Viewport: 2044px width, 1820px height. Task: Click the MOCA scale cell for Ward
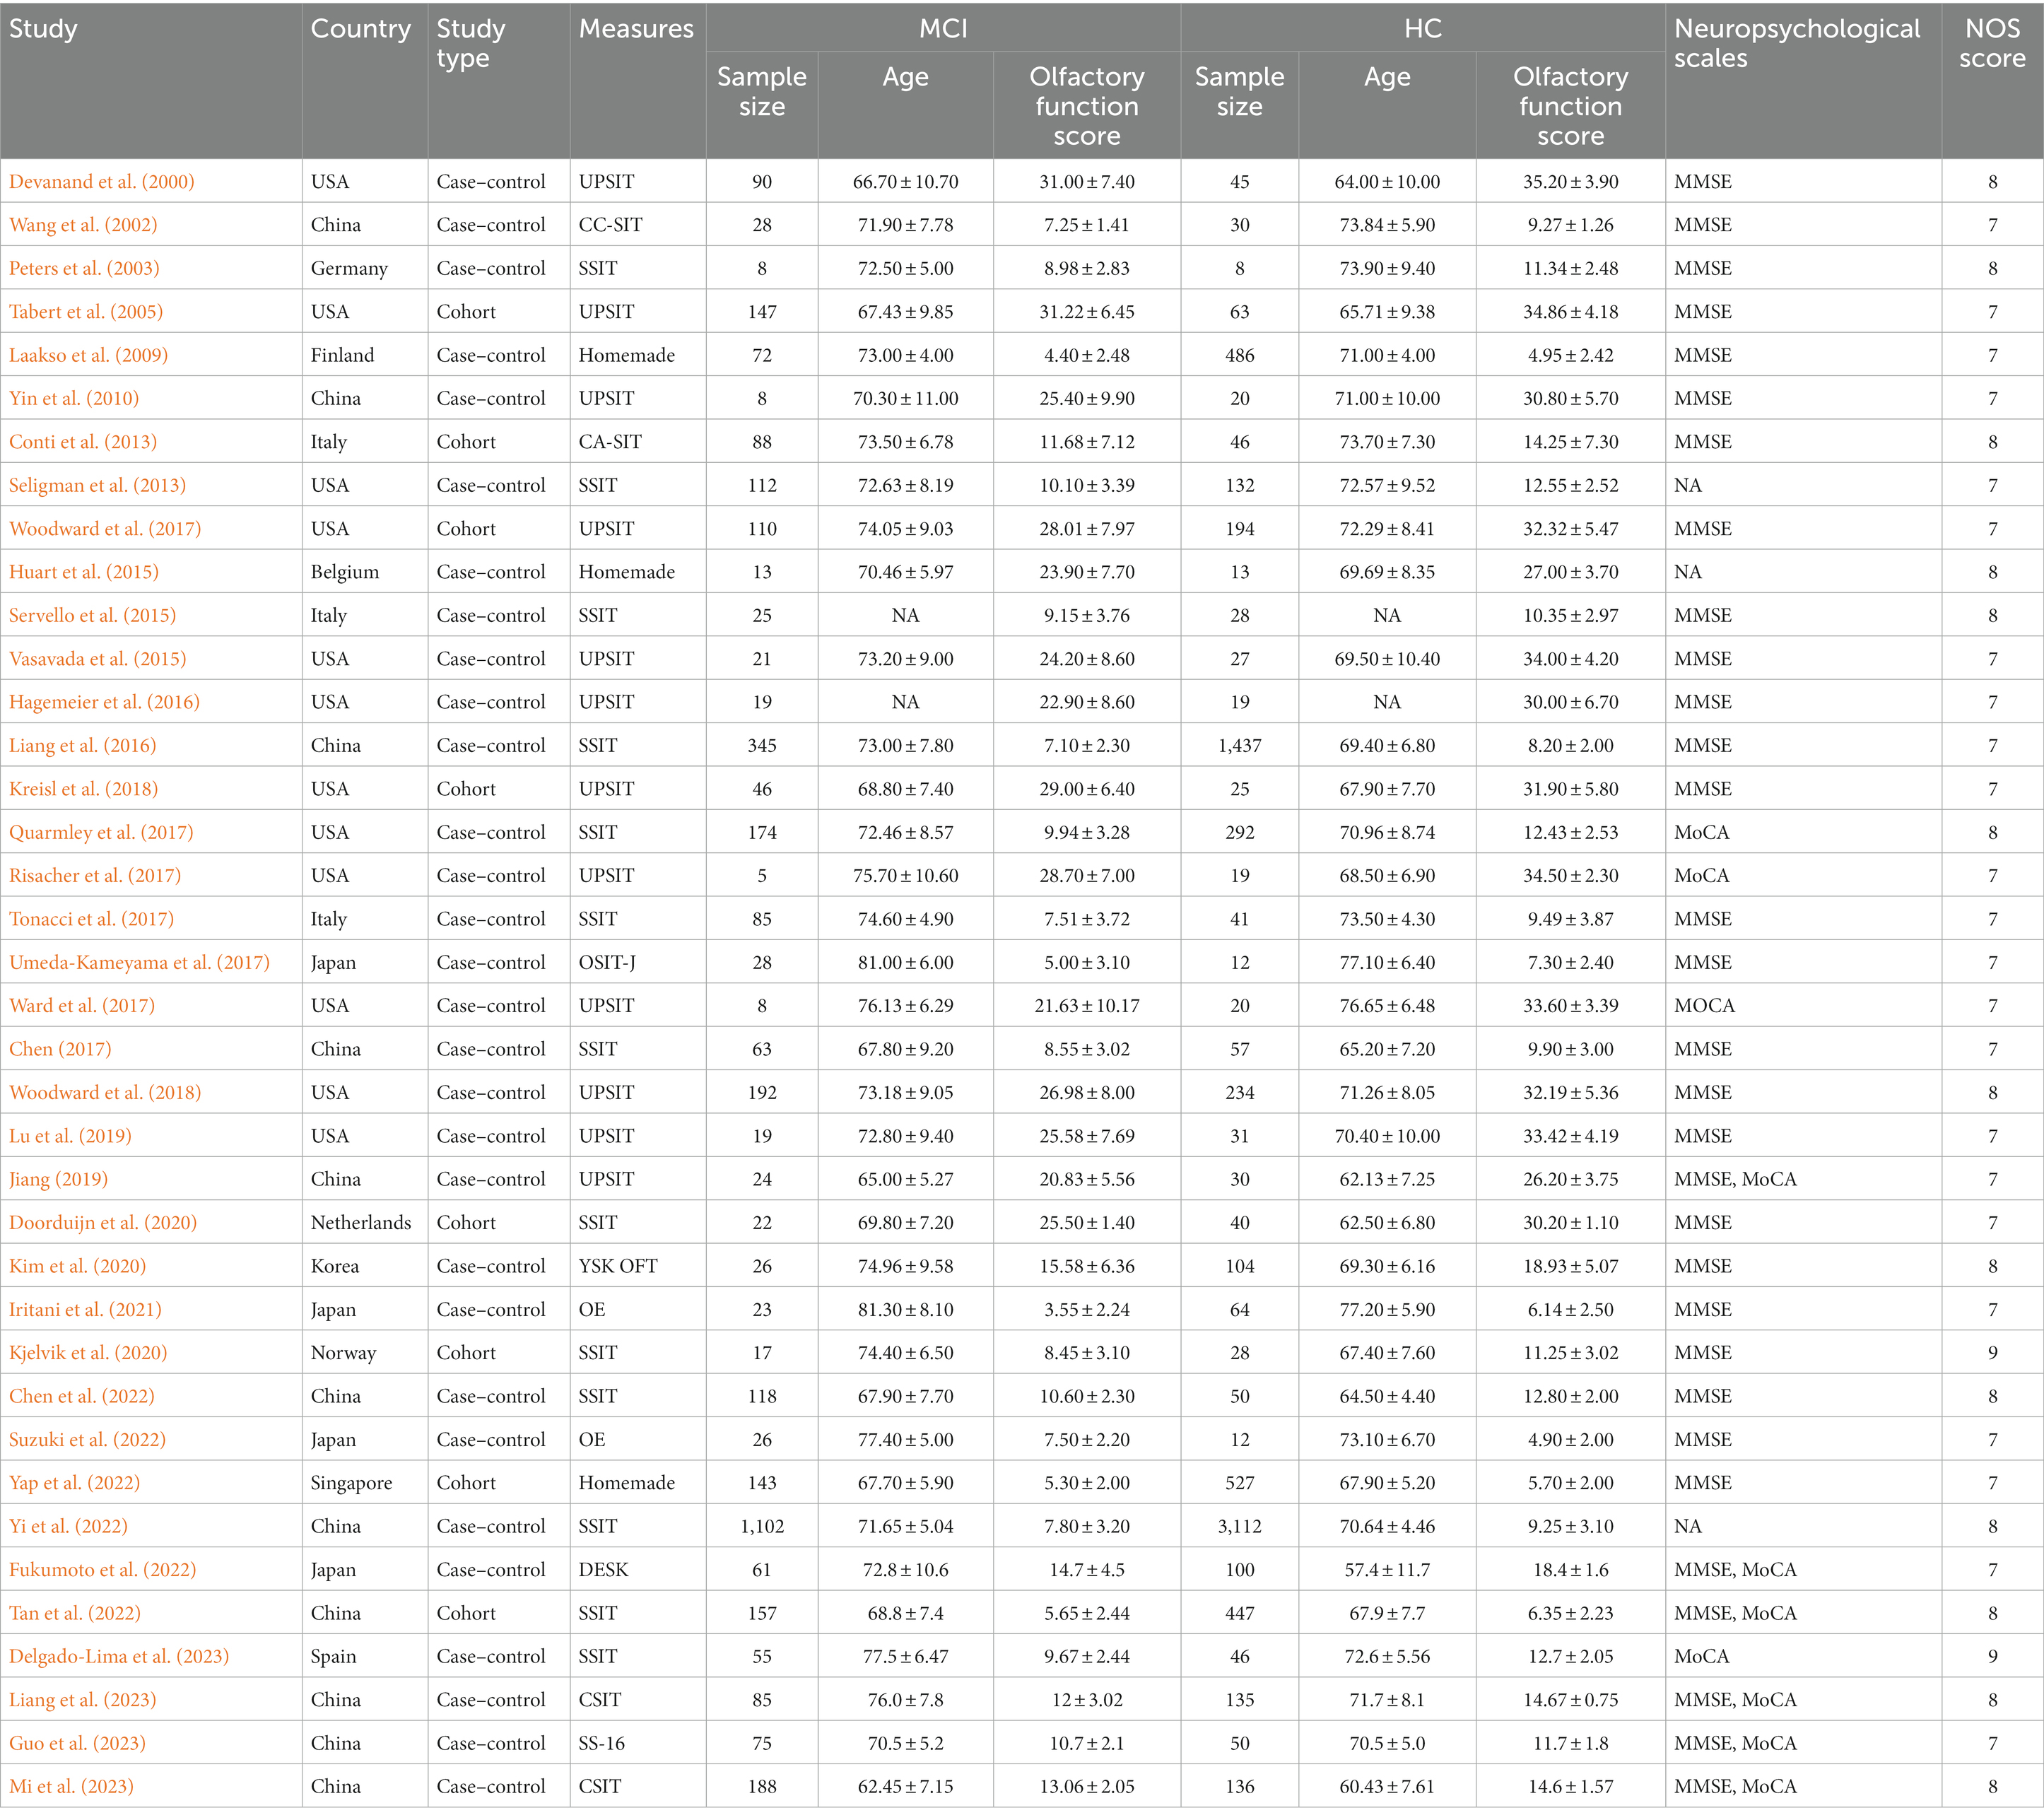[1705, 1006]
